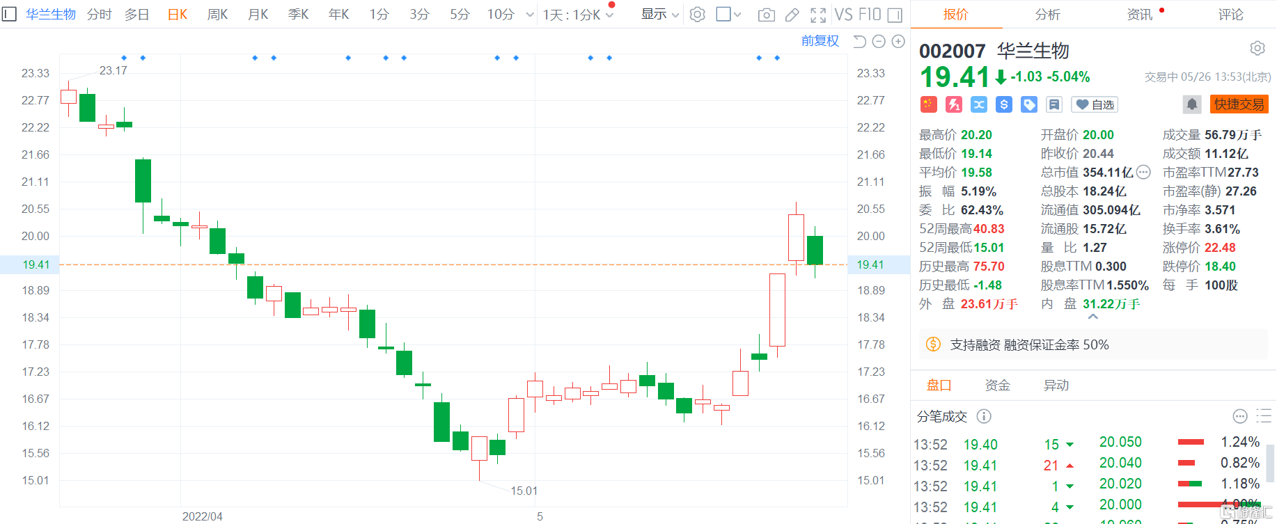Show info for 分笔成交 tooltip icon
This screenshot has height=524, width=1277.
coord(984,416)
